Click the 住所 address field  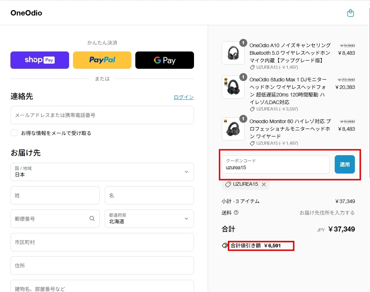point(102,266)
